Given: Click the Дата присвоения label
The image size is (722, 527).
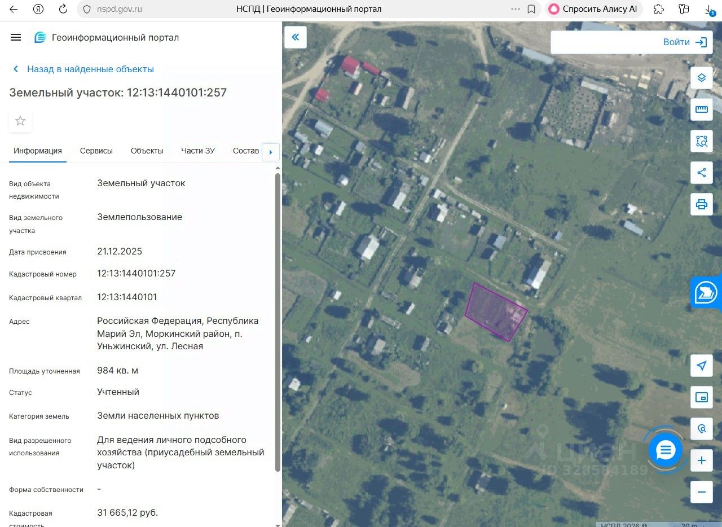Looking at the screenshot, I should 38,252.
